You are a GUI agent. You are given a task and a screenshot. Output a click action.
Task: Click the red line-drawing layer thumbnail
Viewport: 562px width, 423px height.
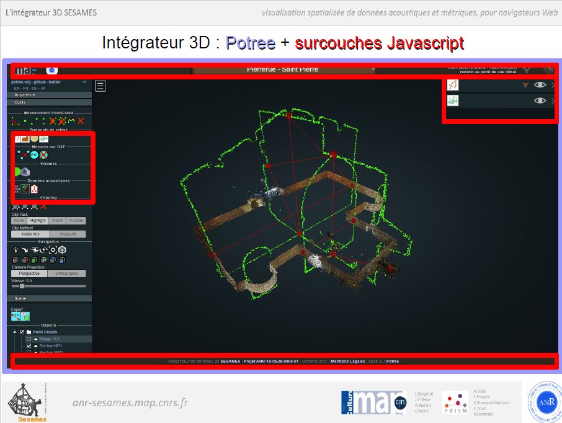click(x=453, y=85)
